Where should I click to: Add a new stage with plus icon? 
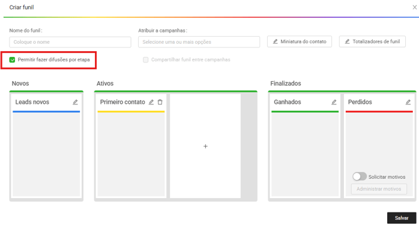205,146
